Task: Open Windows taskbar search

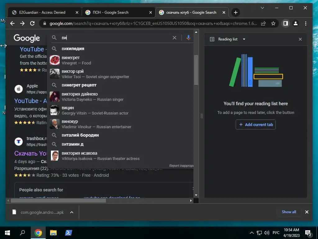Action: pos(22,233)
